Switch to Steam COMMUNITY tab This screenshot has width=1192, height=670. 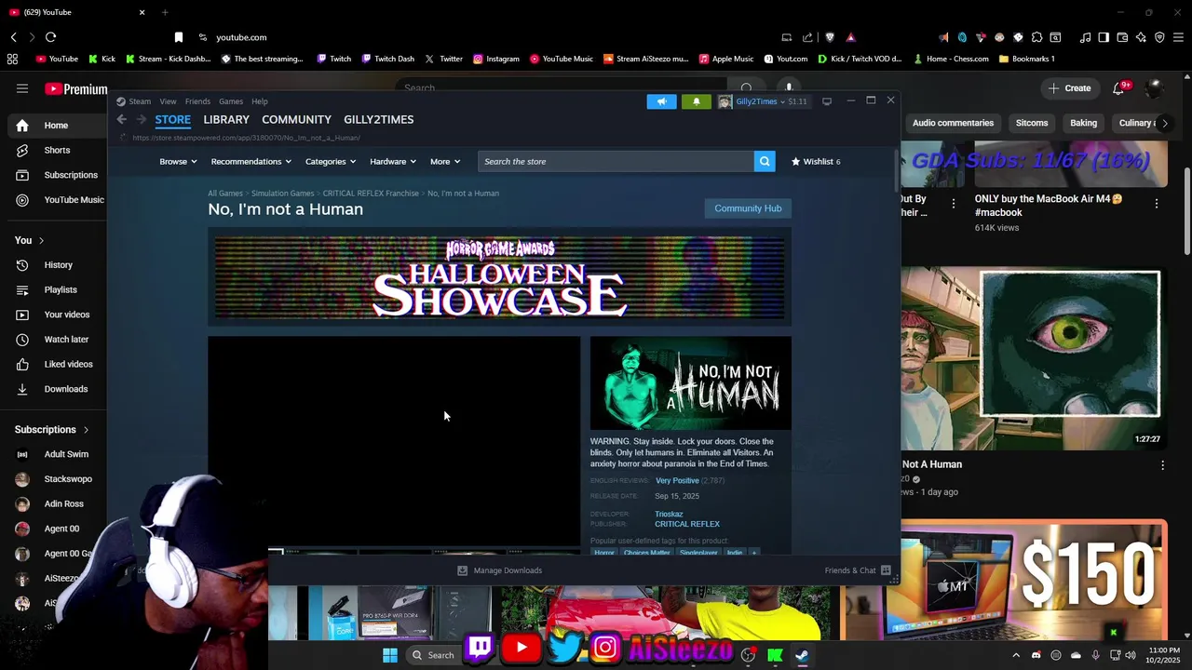click(296, 119)
